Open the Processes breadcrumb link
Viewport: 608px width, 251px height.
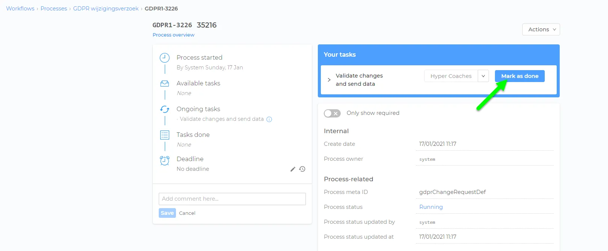coord(54,9)
